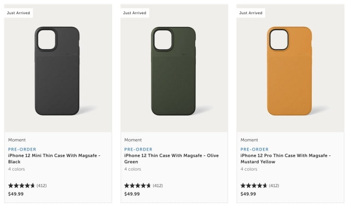Viewport: 350px width, 208px height.
Task: Click the star rating on the Mustard Yellow case
Action: click(254, 186)
